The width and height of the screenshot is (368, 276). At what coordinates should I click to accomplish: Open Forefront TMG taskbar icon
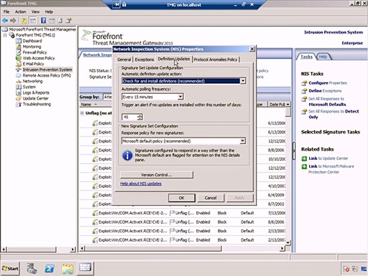coord(85,268)
